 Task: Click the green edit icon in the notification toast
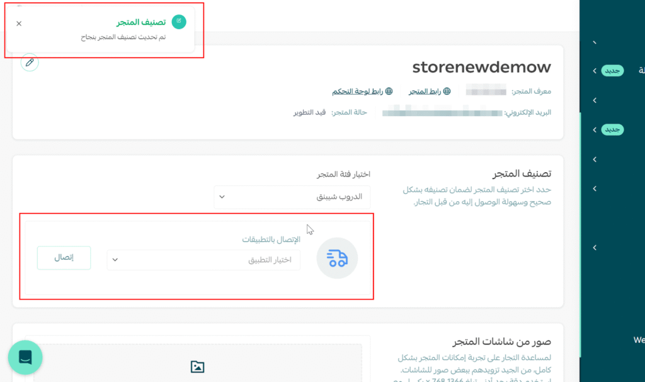click(180, 22)
